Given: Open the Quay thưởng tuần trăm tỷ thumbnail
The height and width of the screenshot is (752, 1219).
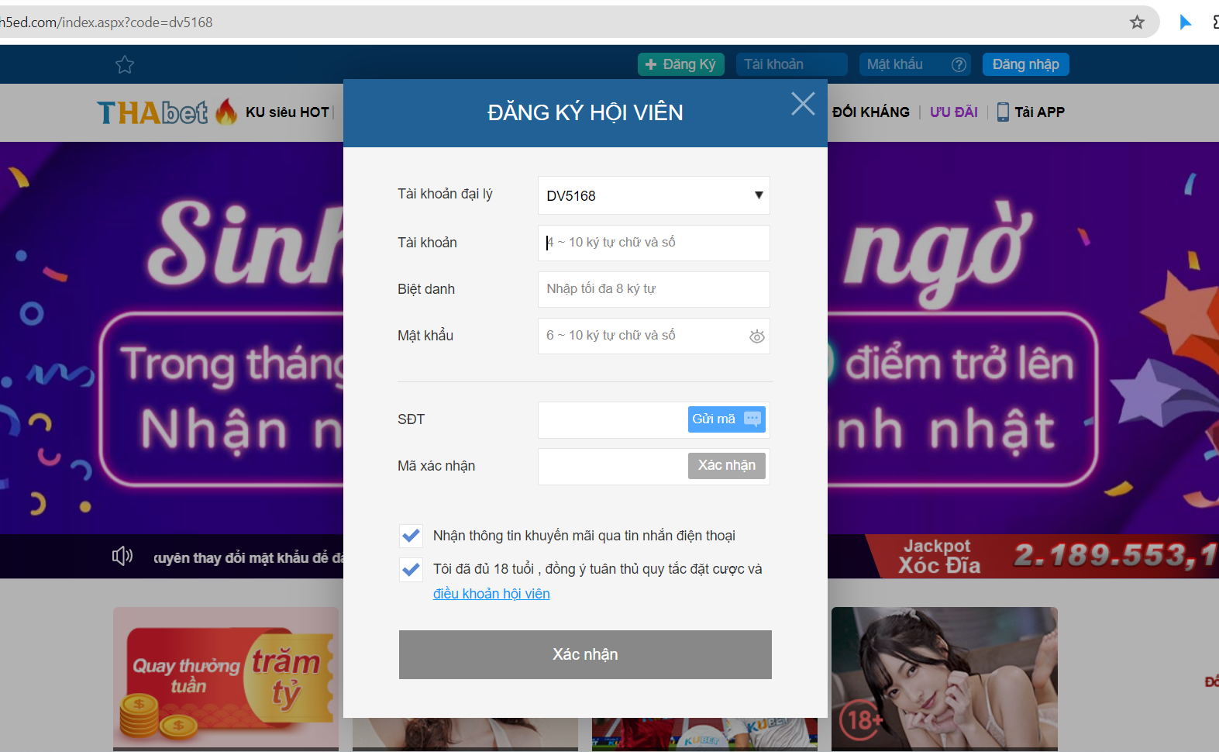Looking at the screenshot, I should [226, 679].
